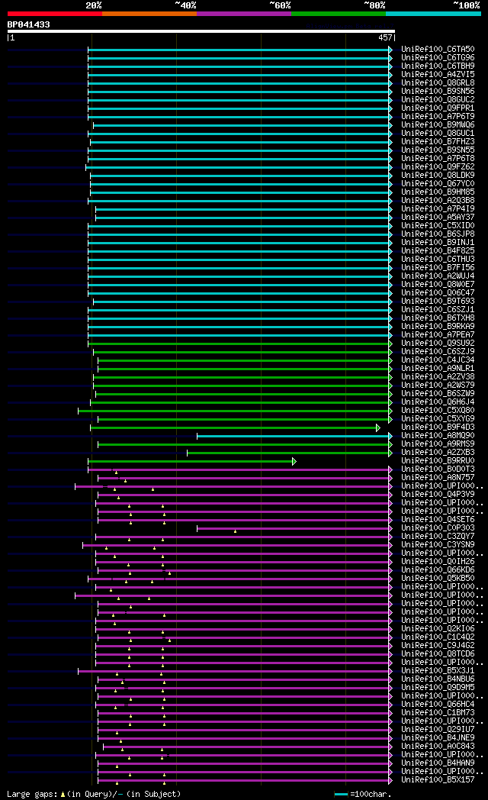The image size is (488, 800).
Task: Click the Large gaps legend text
Action: 94,795
